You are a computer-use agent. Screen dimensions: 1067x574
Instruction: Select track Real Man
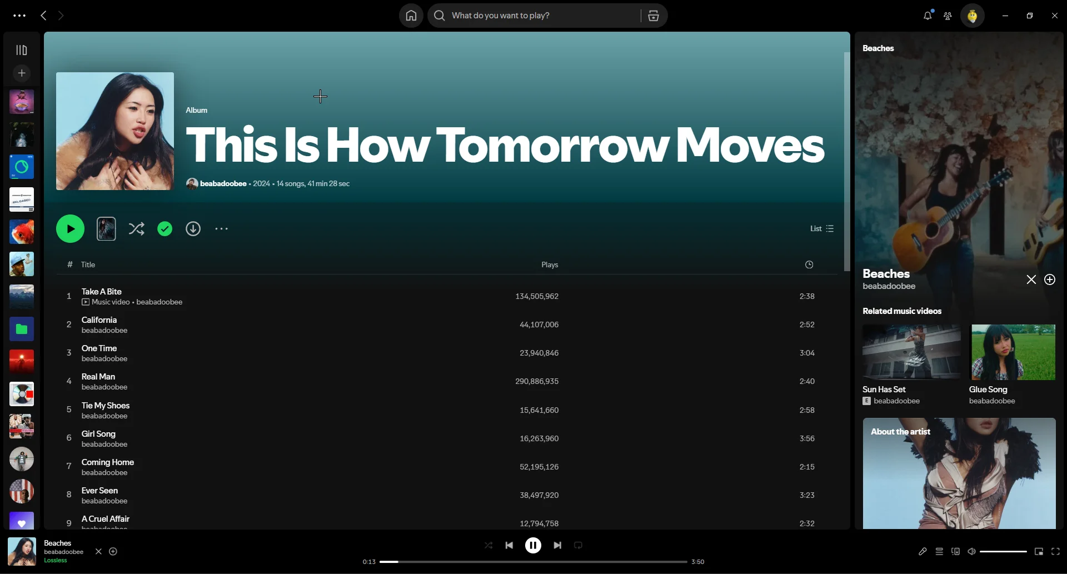(447, 381)
